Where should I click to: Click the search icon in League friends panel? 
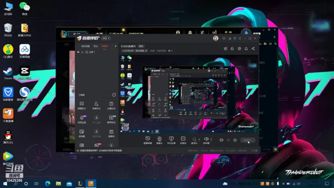(276, 44)
